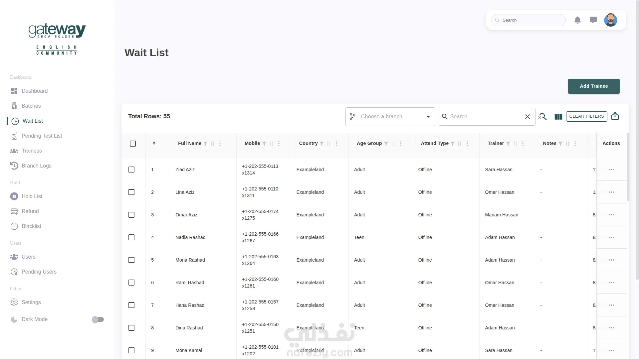Check the select-all header checkbox
The width and height of the screenshot is (639, 359).
[133, 144]
